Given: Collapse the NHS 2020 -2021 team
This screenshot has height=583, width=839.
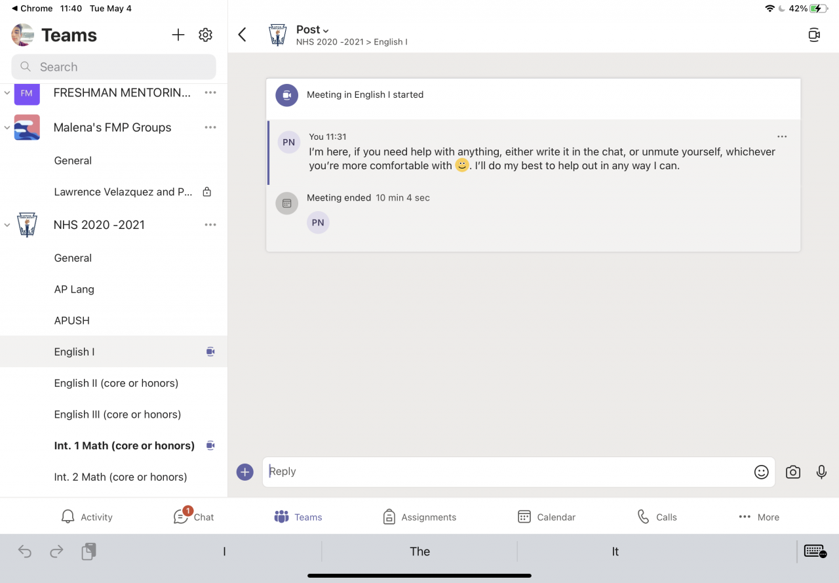Looking at the screenshot, I should click(x=7, y=225).
